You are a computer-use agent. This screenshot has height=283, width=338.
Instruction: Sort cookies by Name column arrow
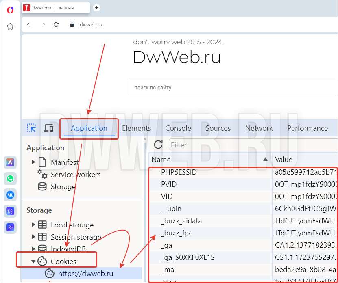click(265, 159)
